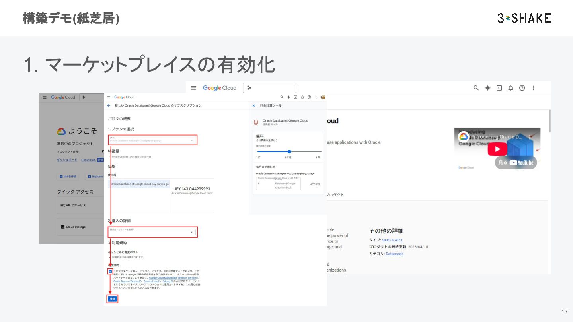The image size is (573, 322).
Task: Click Oracle Database red database icon
Action: tap(256, 122)
